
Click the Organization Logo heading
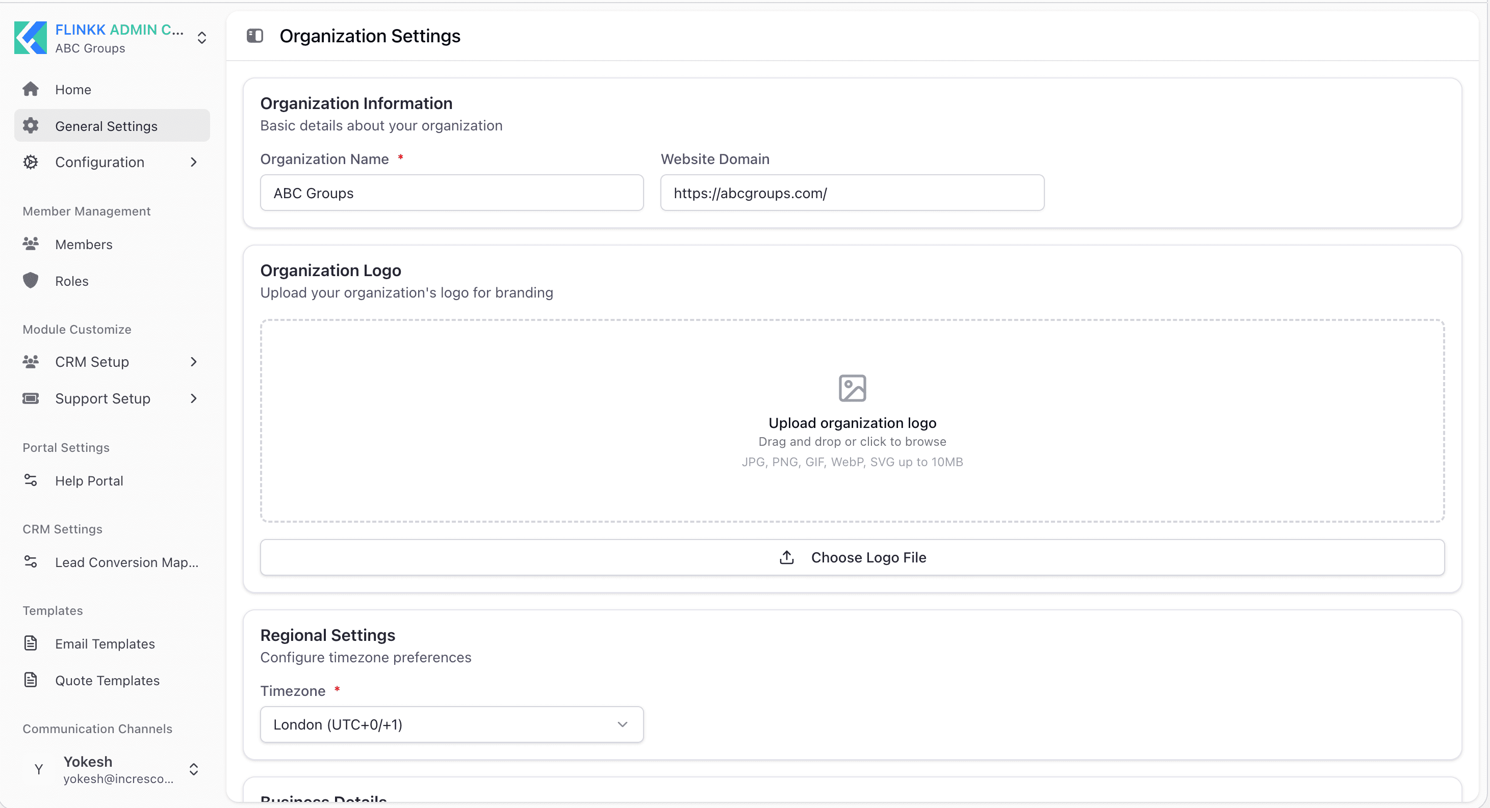[330, 270]
